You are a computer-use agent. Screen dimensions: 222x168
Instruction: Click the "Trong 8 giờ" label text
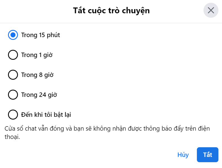[x=37, y=75]
